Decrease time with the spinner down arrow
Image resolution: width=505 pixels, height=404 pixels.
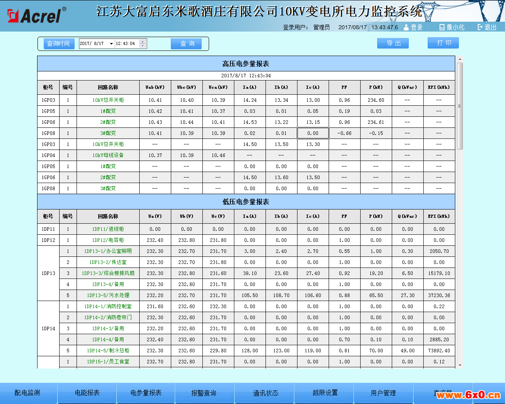click(x=143, y=46)
